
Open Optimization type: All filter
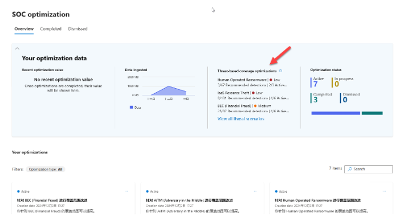pyautogui.click(x=46, y=169)
